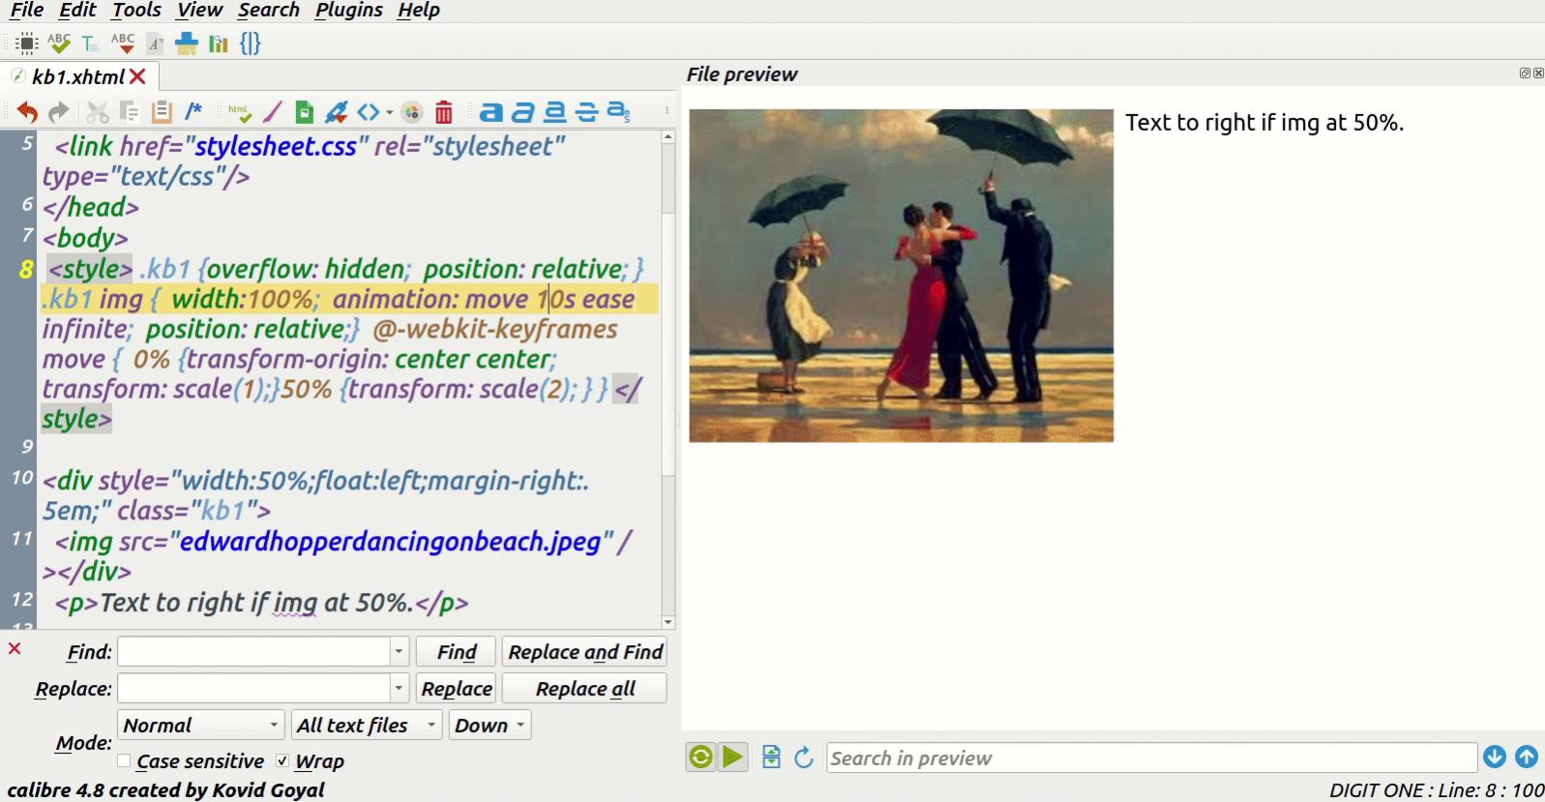
Task: Open the bar chart reports icon
Action: point(219,44)
